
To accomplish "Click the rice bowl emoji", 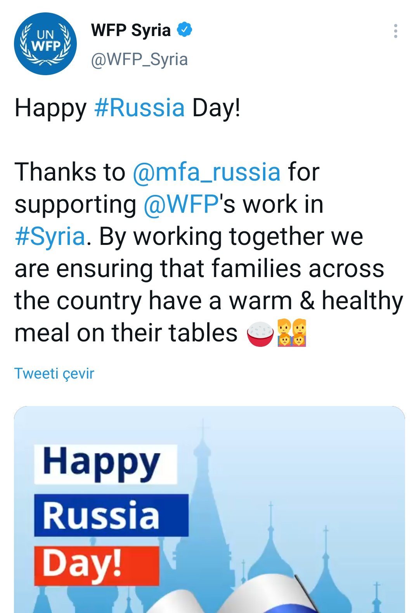I will [x=260, y=334].
